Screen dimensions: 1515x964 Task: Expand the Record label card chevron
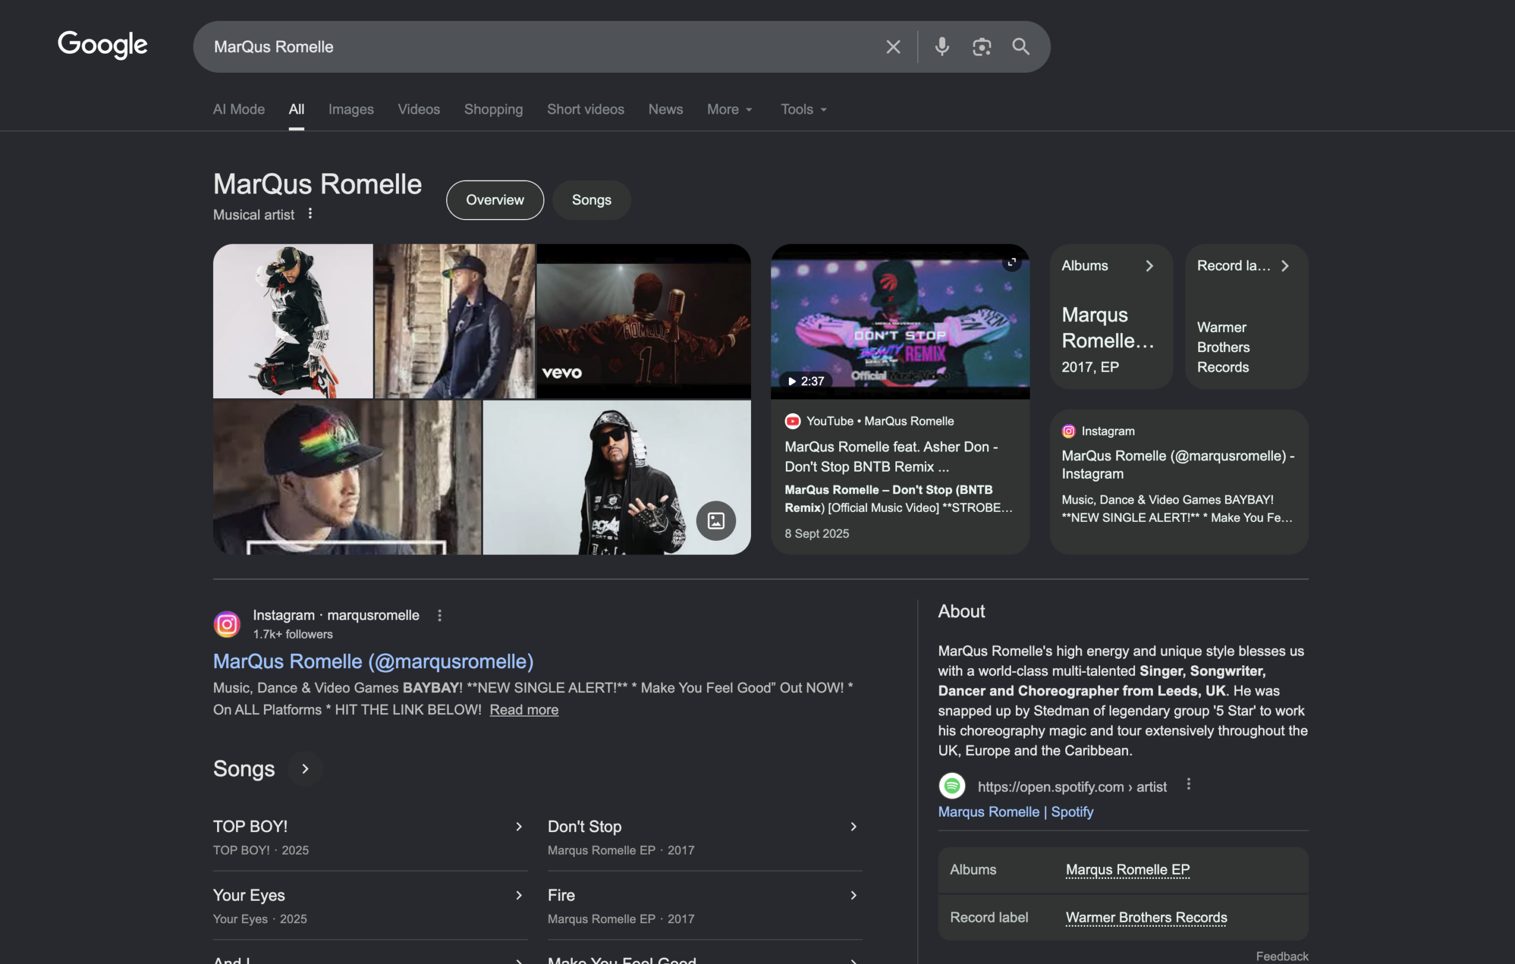(x=1285, y=266)
